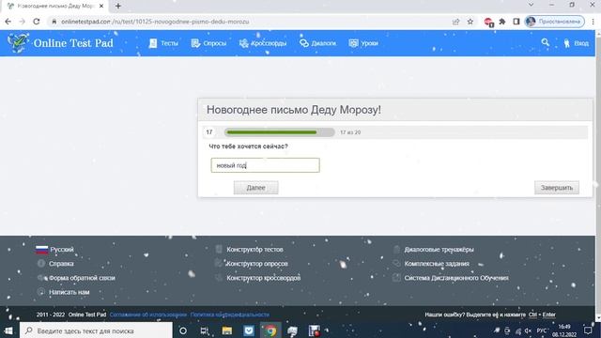
Task: Open Task View in taskbar
Action: pyautogui.click(x=205, y=330)
